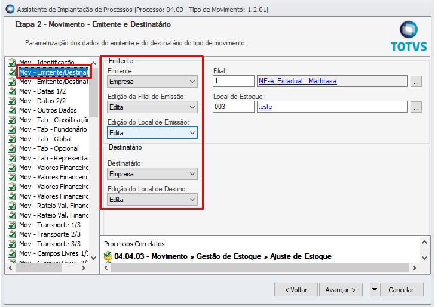Click the < Voltar button
This screenshot has height=307, width=435.
[296, 290]
